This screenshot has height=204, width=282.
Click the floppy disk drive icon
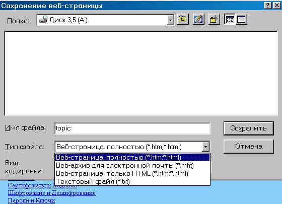pyautogui.click(x=43, y=20)
